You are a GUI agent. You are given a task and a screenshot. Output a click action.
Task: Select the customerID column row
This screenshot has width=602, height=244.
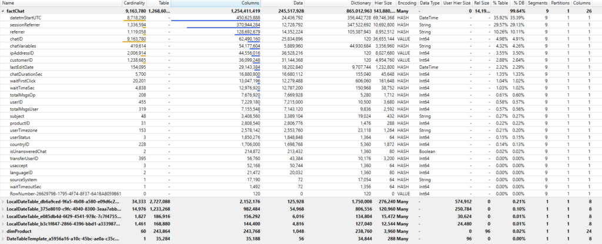[x=301, y=60]
